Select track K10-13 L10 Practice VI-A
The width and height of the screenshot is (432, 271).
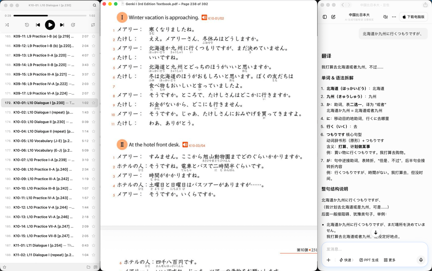point(50,217)
